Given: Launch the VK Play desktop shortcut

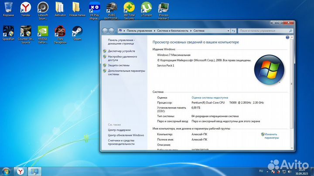Looking at the screenshot, I should pos(95,11).
